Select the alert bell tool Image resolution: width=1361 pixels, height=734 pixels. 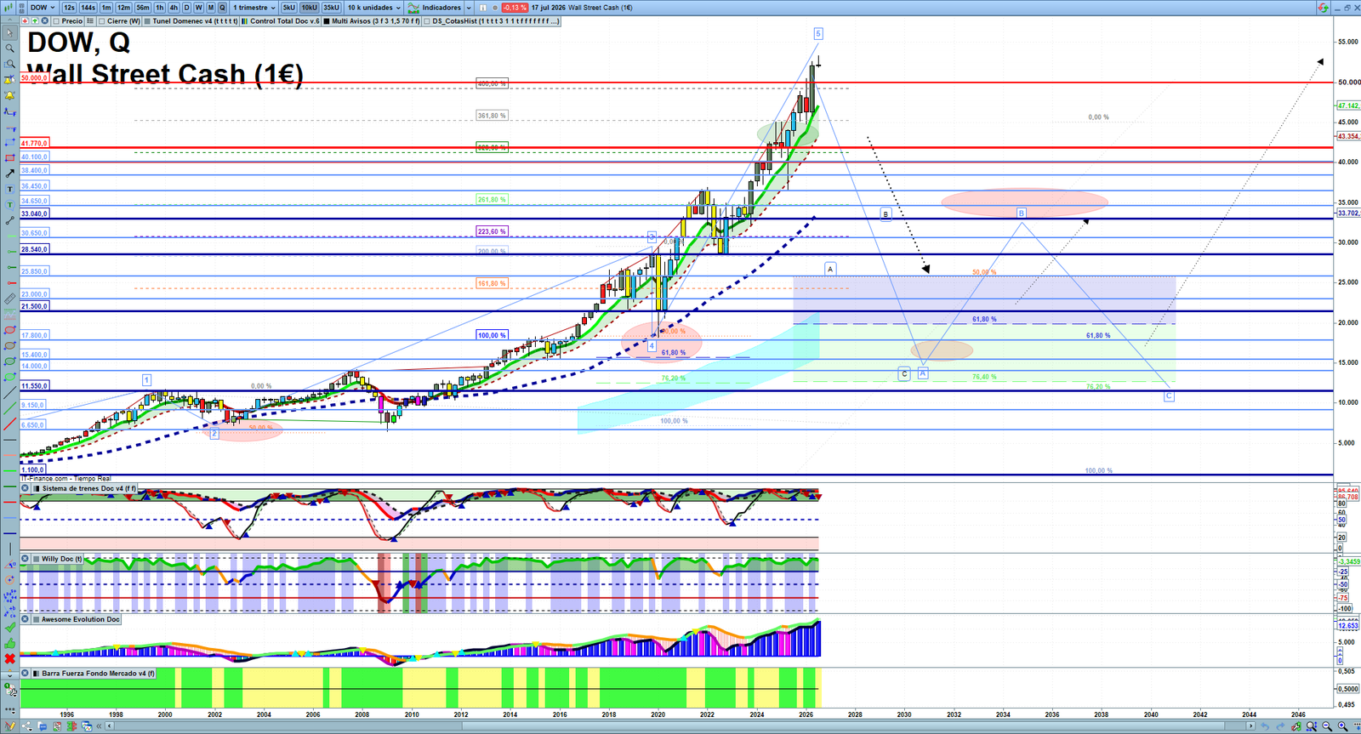[10, 94]
